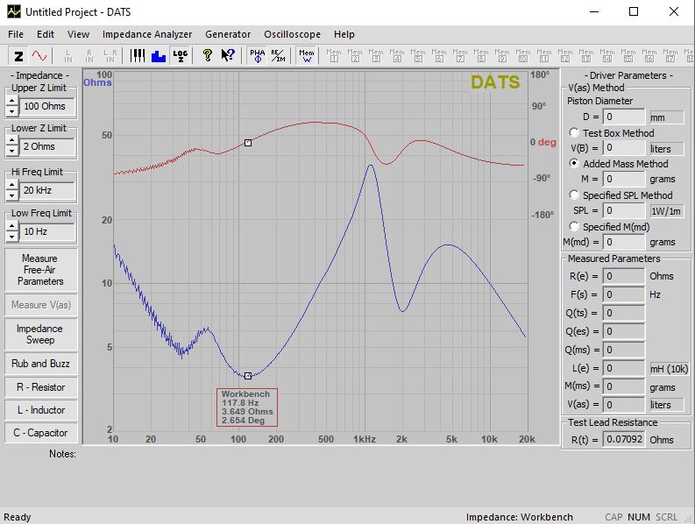Increase the Lower Z Limit with up arrow
Image resolution: width=695 pixels, height=524 pixels.
[x=12, y=141]
